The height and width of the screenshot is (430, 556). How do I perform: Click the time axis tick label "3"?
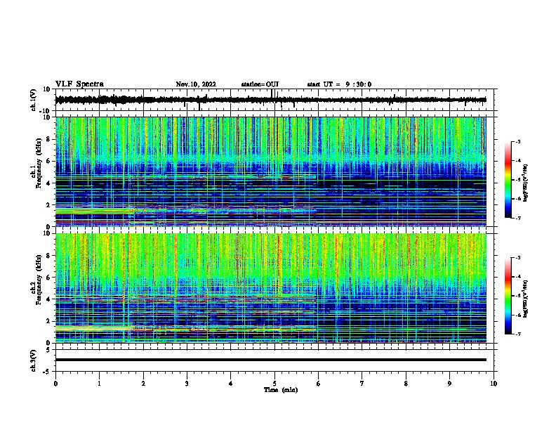[187, 384]
